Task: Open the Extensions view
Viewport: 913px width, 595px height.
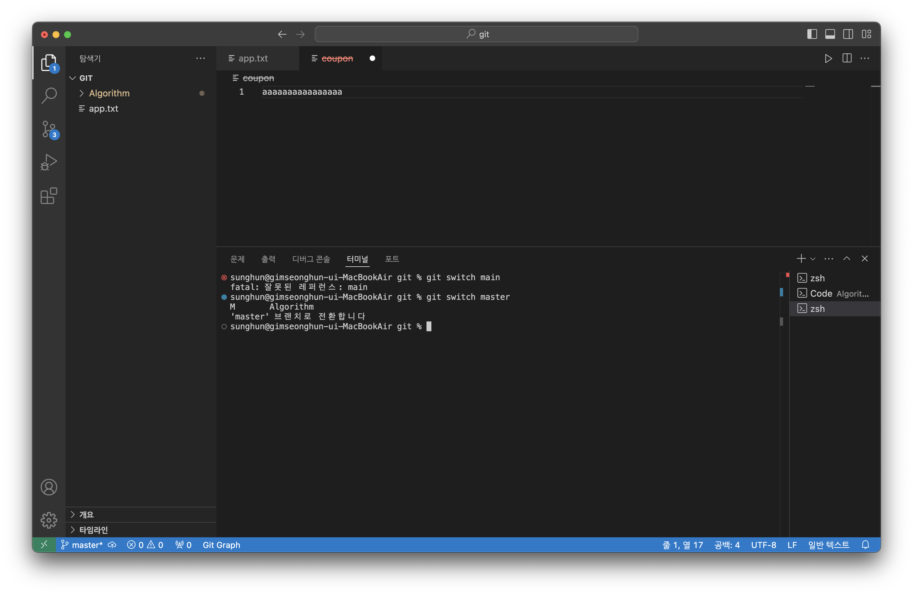Action: tap(49, 196)
